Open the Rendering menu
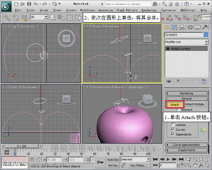The image size is (212, 170). (x=149, y=10)
